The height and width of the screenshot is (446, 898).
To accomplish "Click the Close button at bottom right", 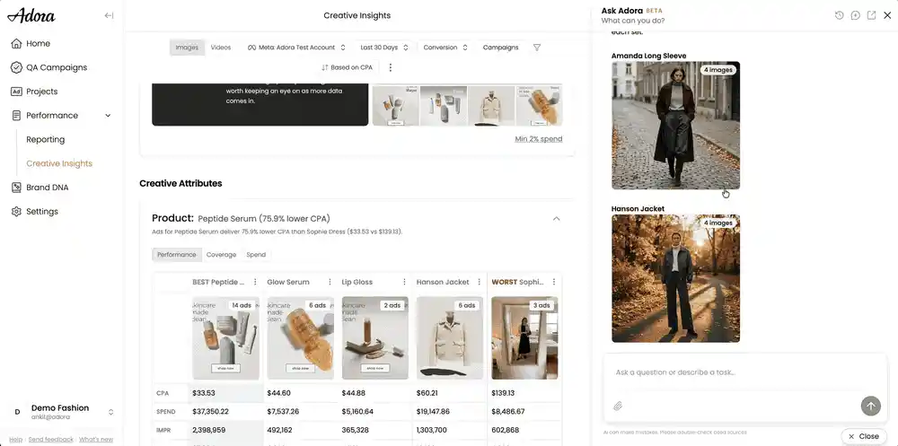I will click(864, 436).
